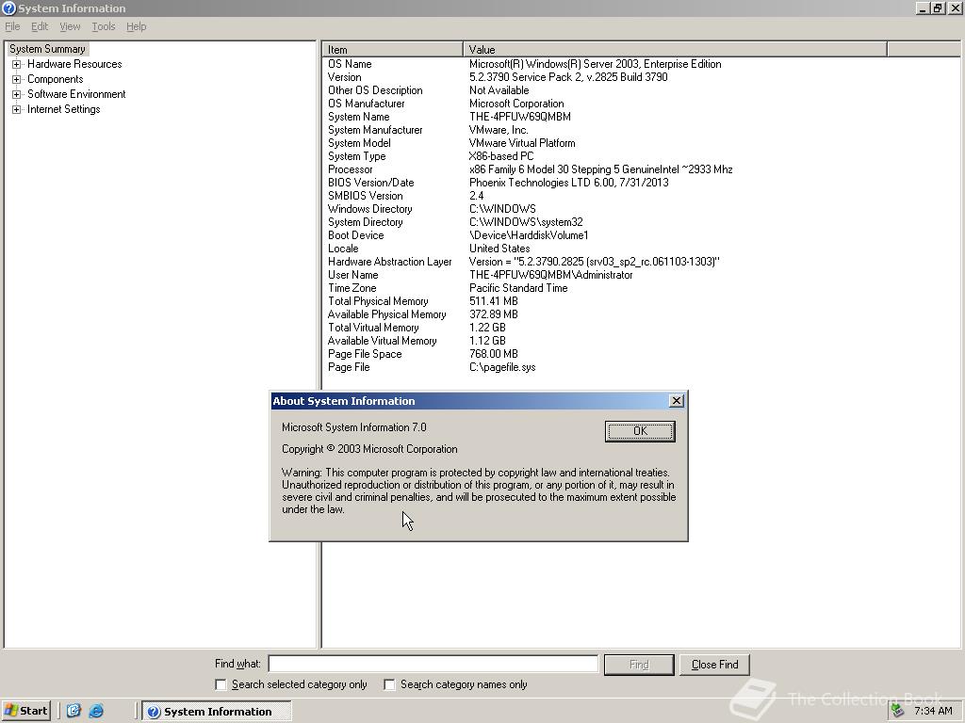Click the Value column header
The width and height of the screenshot is (965, 723).
pos(675,49)
